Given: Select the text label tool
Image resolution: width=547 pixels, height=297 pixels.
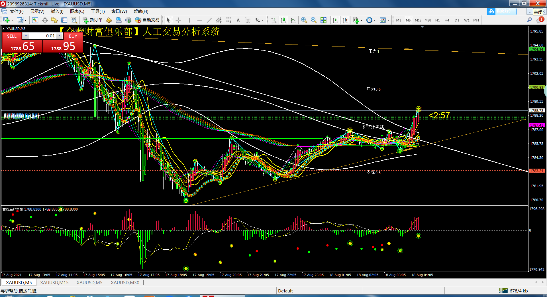Looking at the screenshot, I should pos(248,20).
